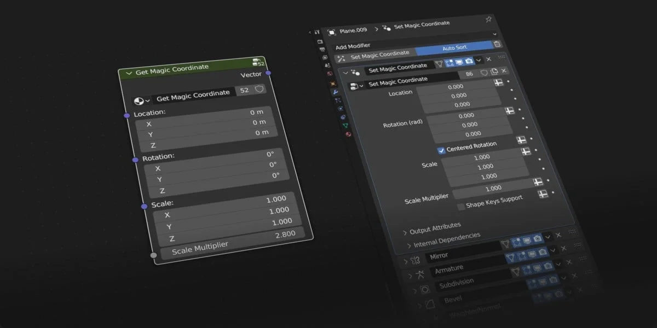Click Plane.009 in the breadcrumb
The width and height of the screenshot is (657, 328).
(x=353, y=31)
